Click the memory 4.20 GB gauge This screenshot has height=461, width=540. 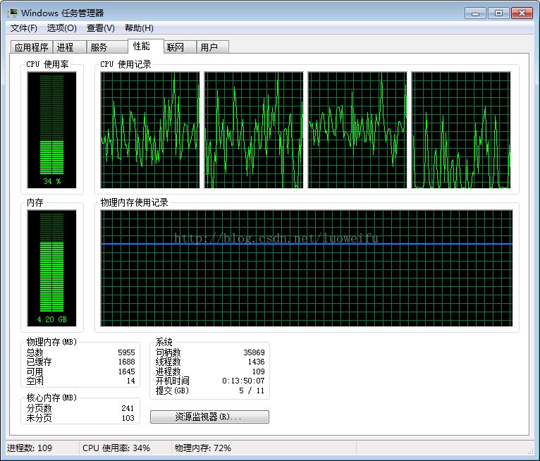pos(51,268)
